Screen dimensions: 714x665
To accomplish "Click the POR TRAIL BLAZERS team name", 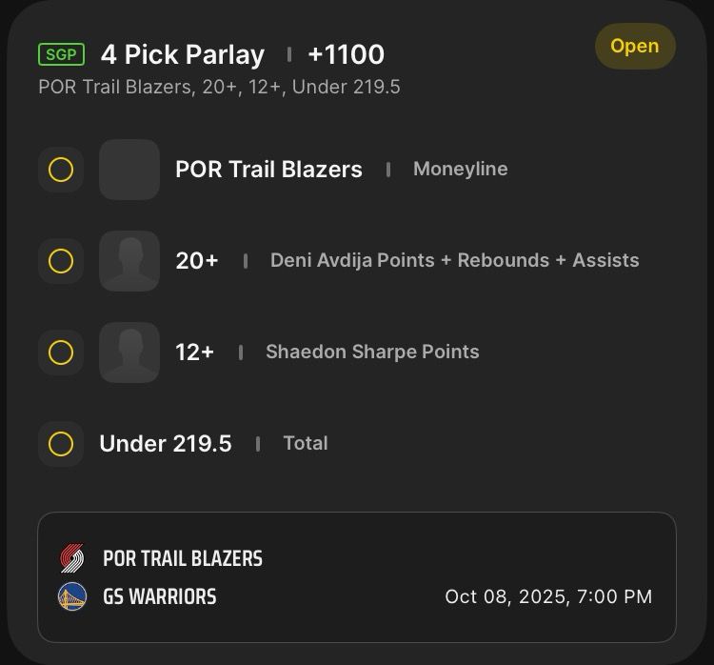I will click(x=183, y=558).
